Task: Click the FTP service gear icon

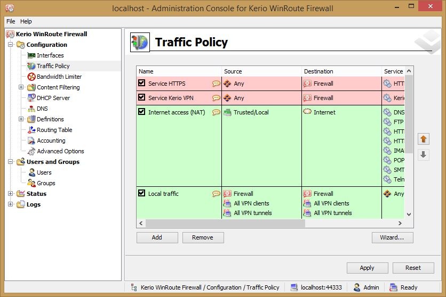Action: click(387, 122)
